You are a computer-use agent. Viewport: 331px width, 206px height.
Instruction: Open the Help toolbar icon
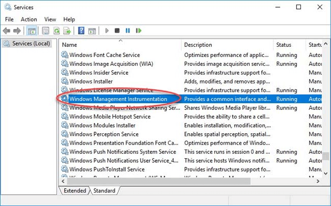(x=81, y=31)
